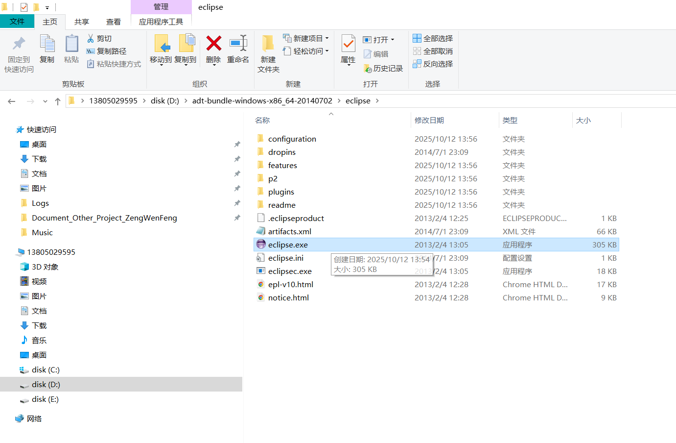This screenshot has width=676, height=443.
Task: Click the red Delete (删除) icon
Action: (x=213, y=43)
